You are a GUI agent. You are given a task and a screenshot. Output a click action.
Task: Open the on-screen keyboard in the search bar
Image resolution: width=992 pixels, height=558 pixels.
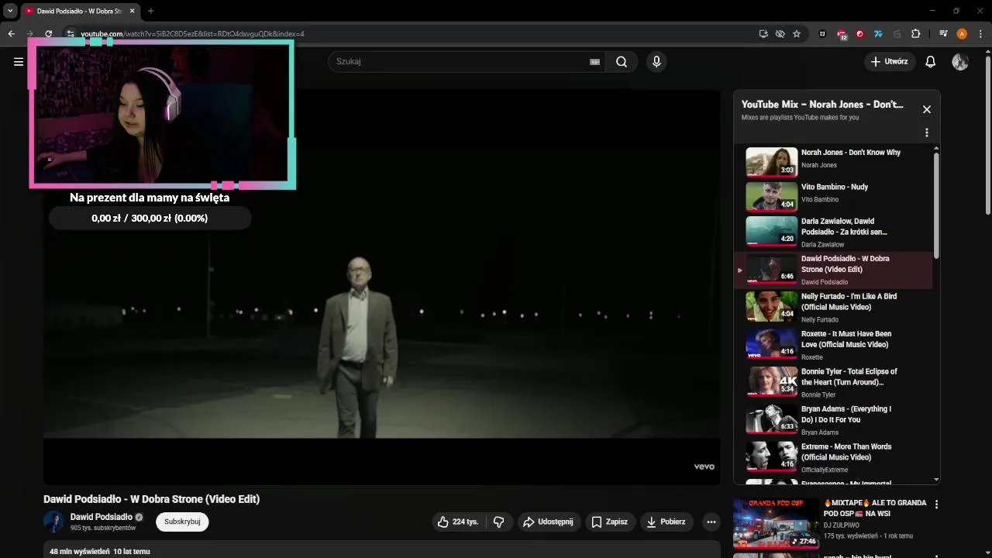click(x=594, y=62)
